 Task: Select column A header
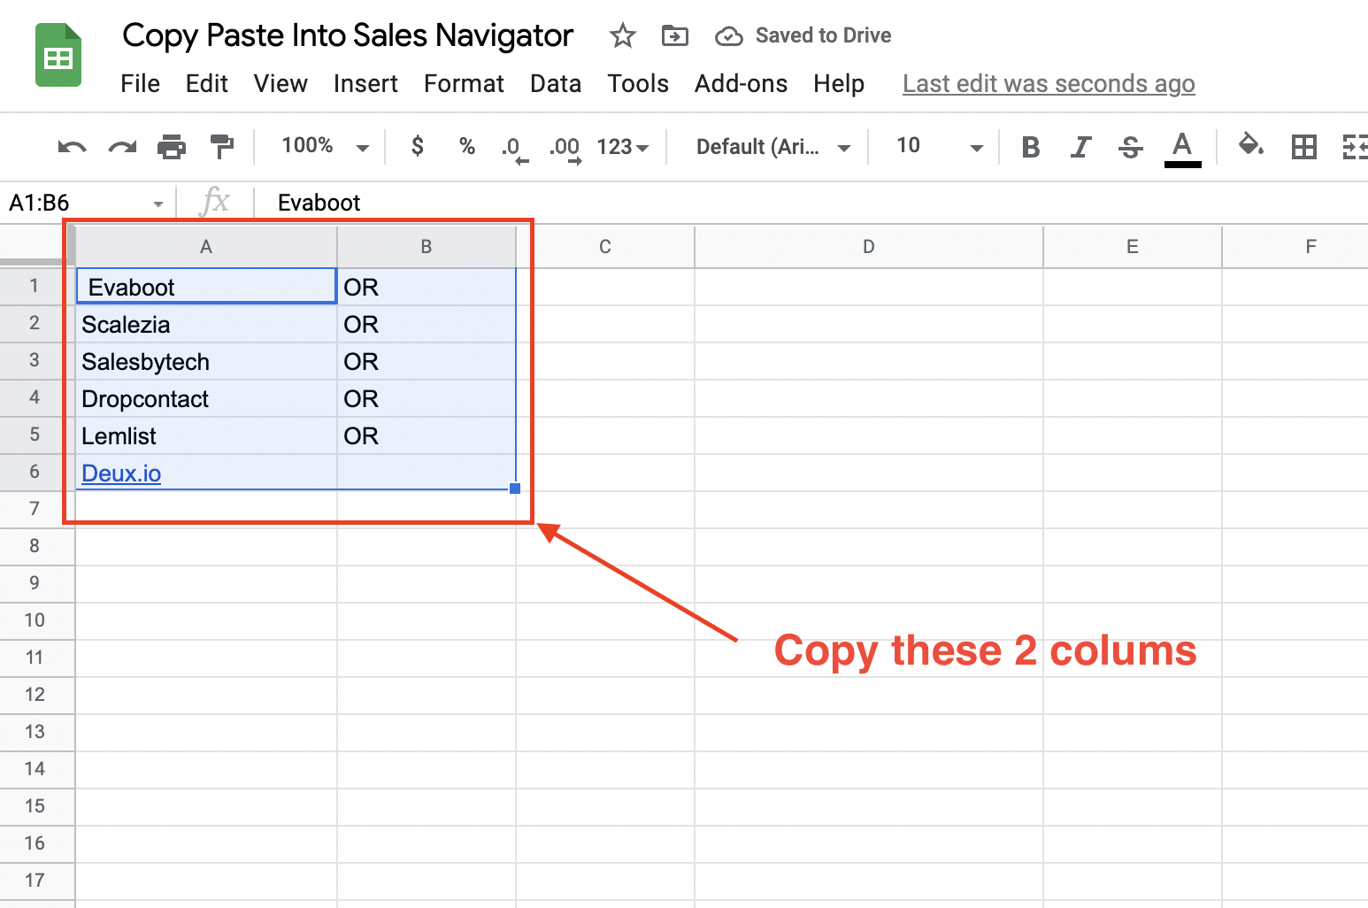(x=206, y=247)
